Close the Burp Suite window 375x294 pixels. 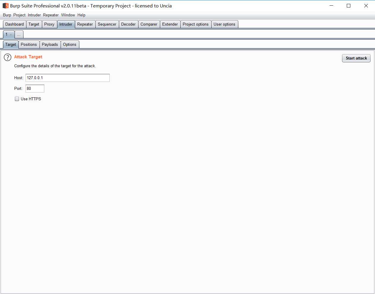point(366,6)
